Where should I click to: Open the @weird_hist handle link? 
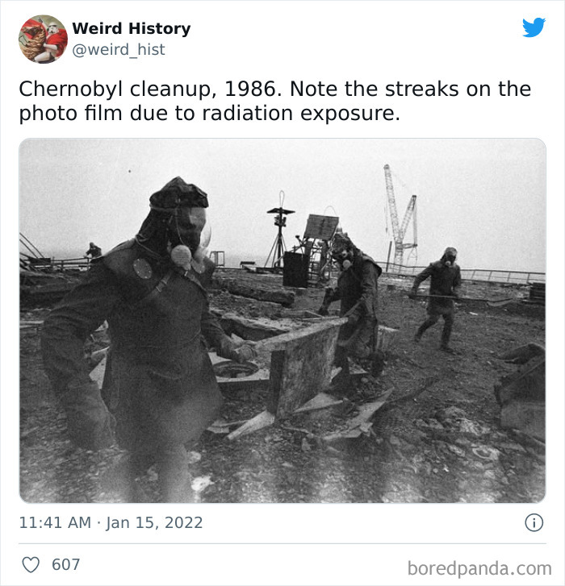pyautogui.click(x=118, y=49)
